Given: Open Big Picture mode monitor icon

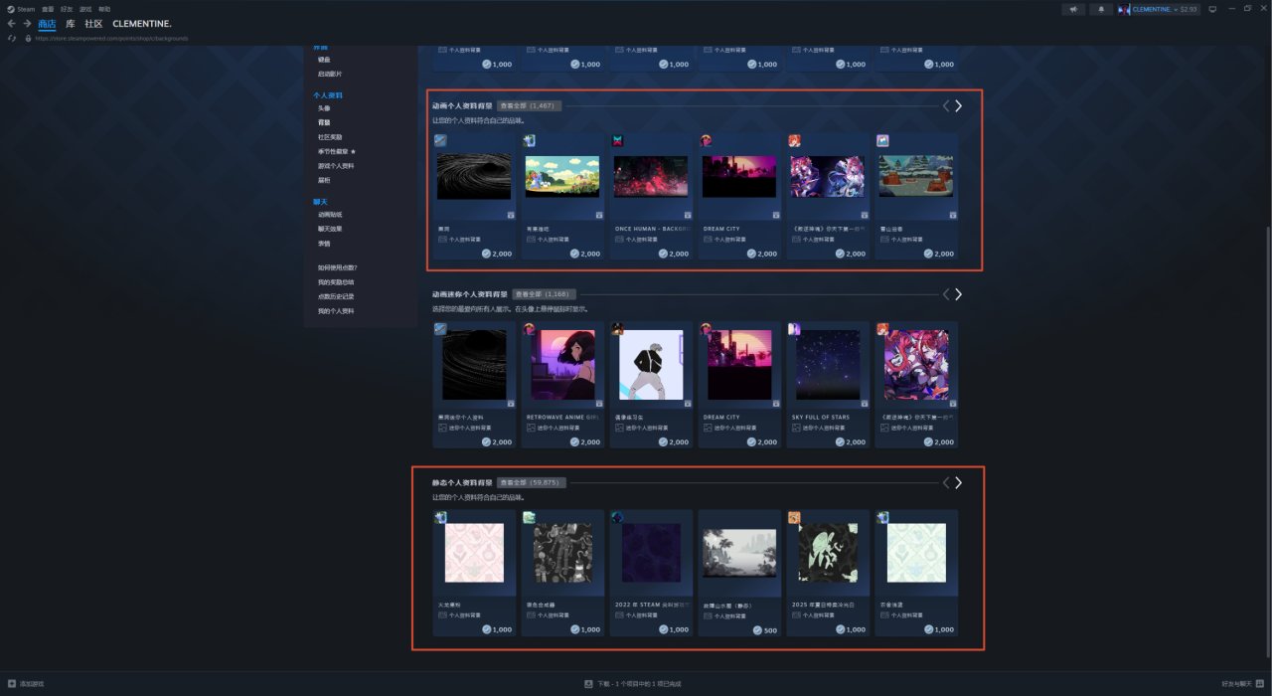Looking at the screenshot, I should tap(1210, 9).
